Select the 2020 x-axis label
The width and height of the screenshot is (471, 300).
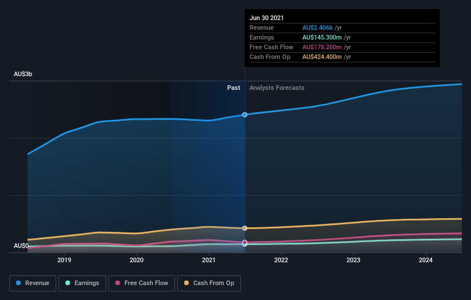(137, 260)
